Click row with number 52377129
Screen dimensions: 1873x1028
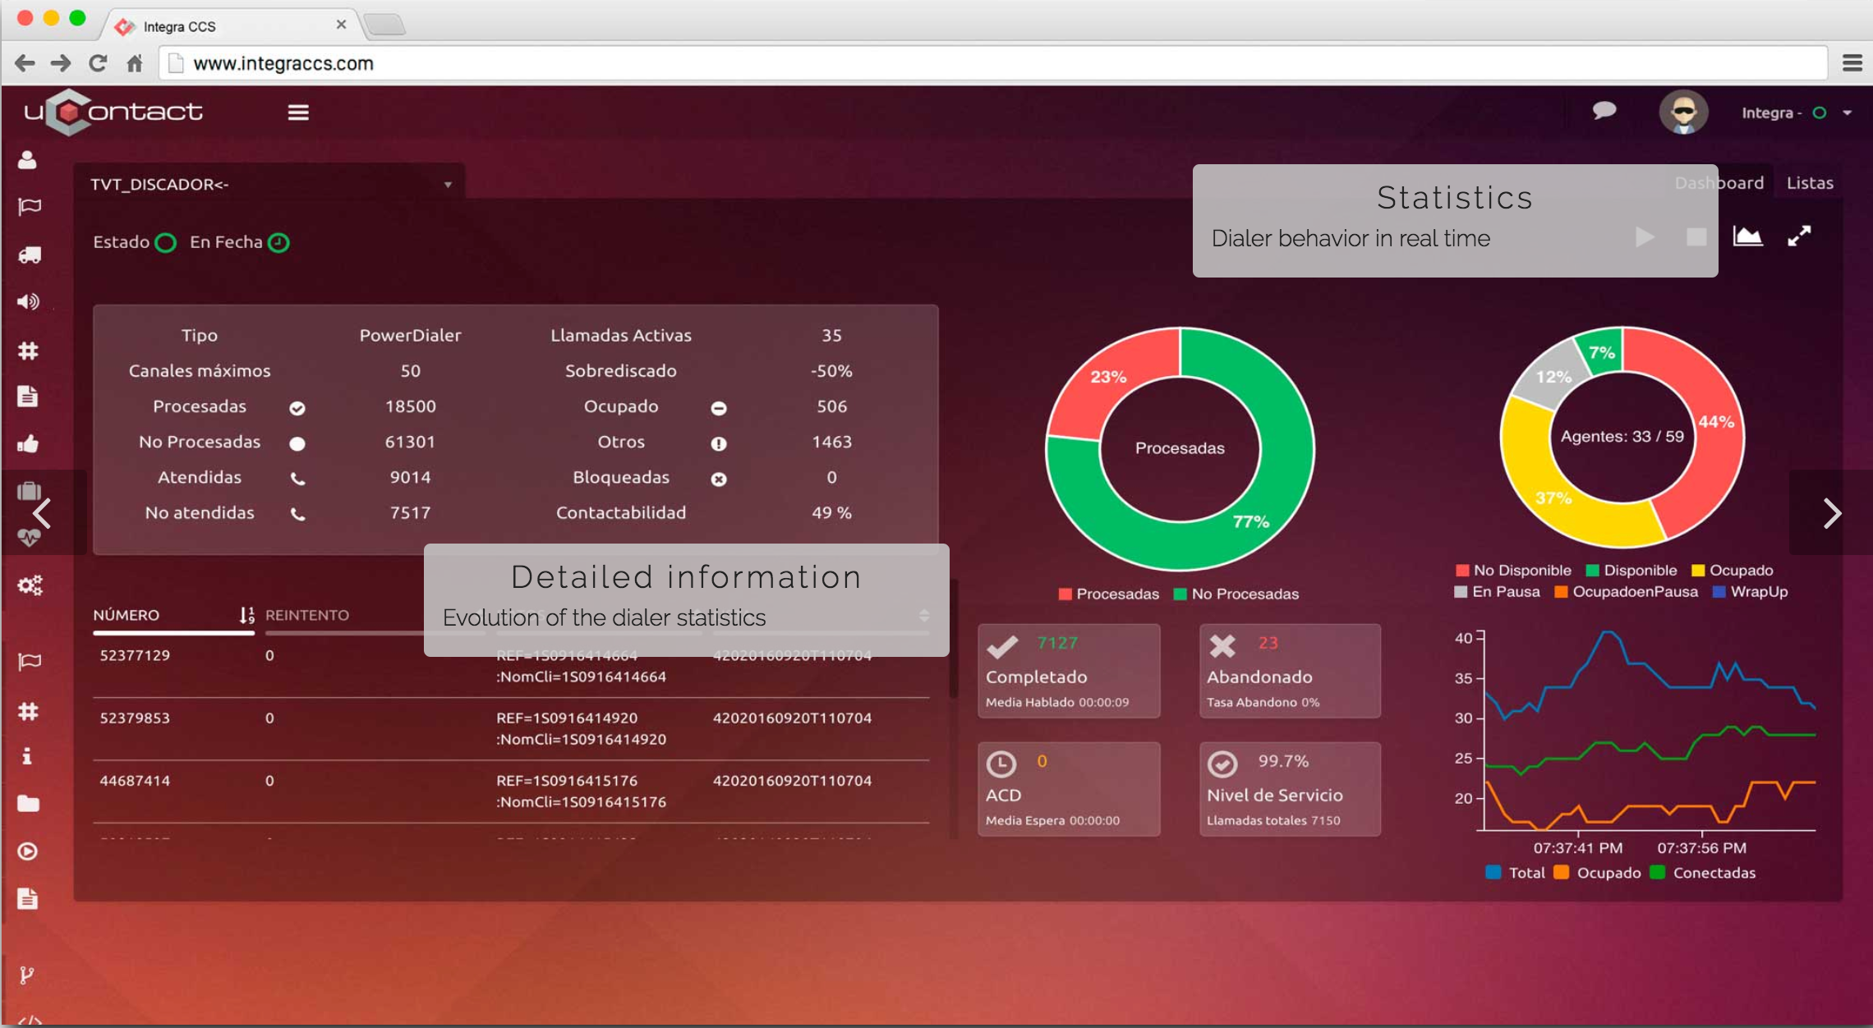tap(511, 666)
